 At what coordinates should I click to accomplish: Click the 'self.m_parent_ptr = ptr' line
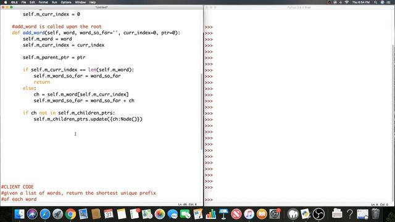(x=54, y=57)
